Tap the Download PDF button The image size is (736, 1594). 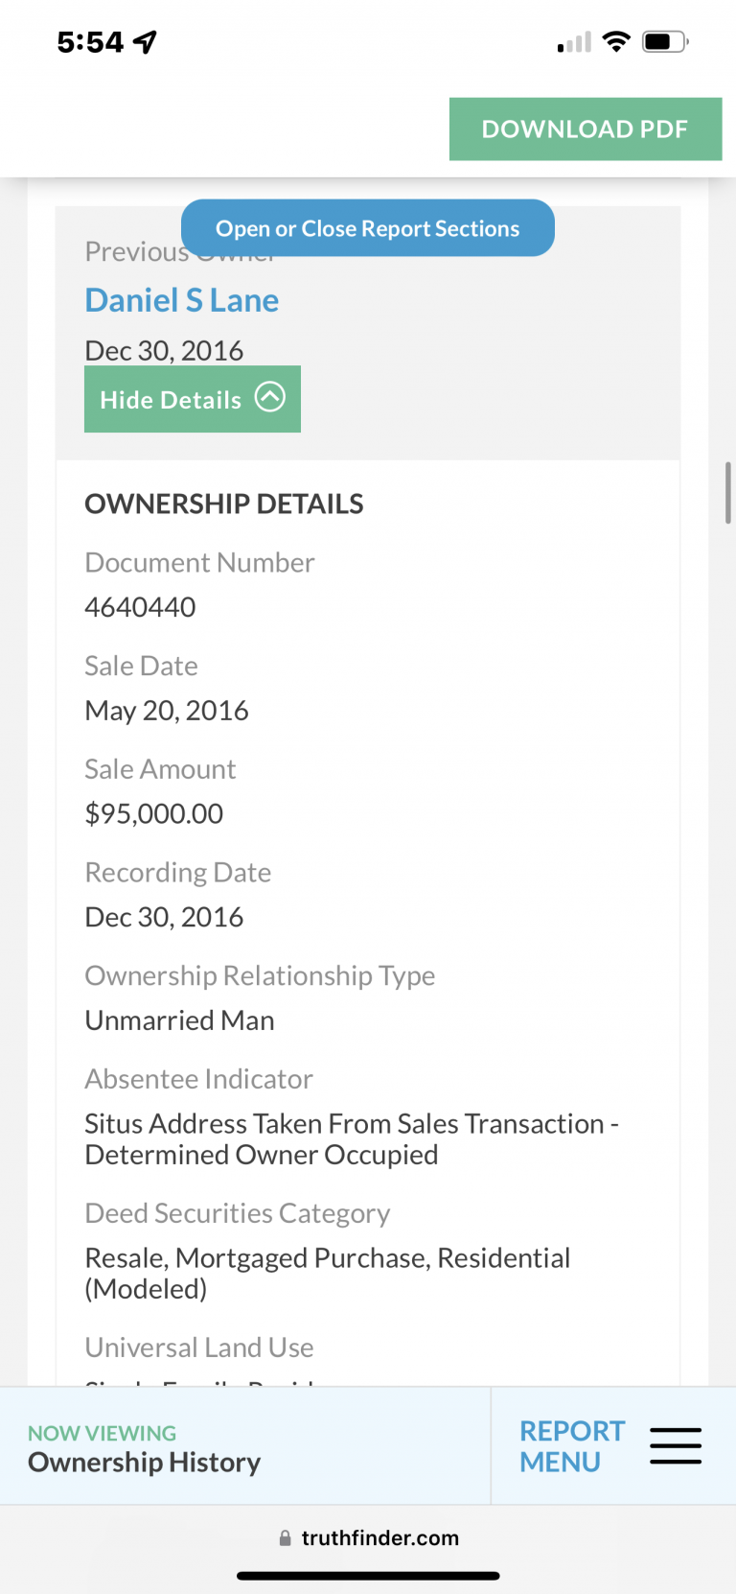tap(586, 129)
